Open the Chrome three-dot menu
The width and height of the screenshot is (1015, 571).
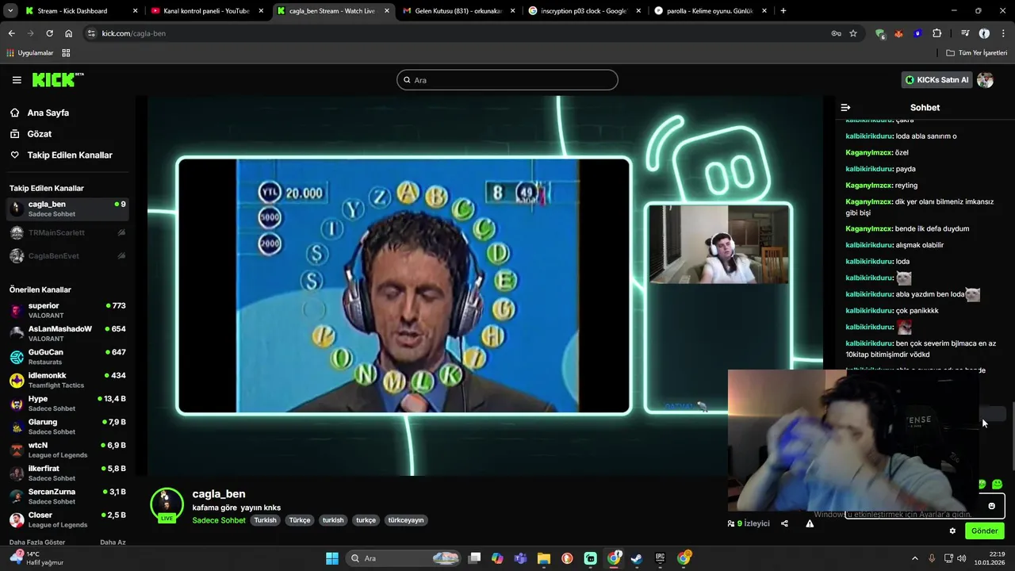1003,33
